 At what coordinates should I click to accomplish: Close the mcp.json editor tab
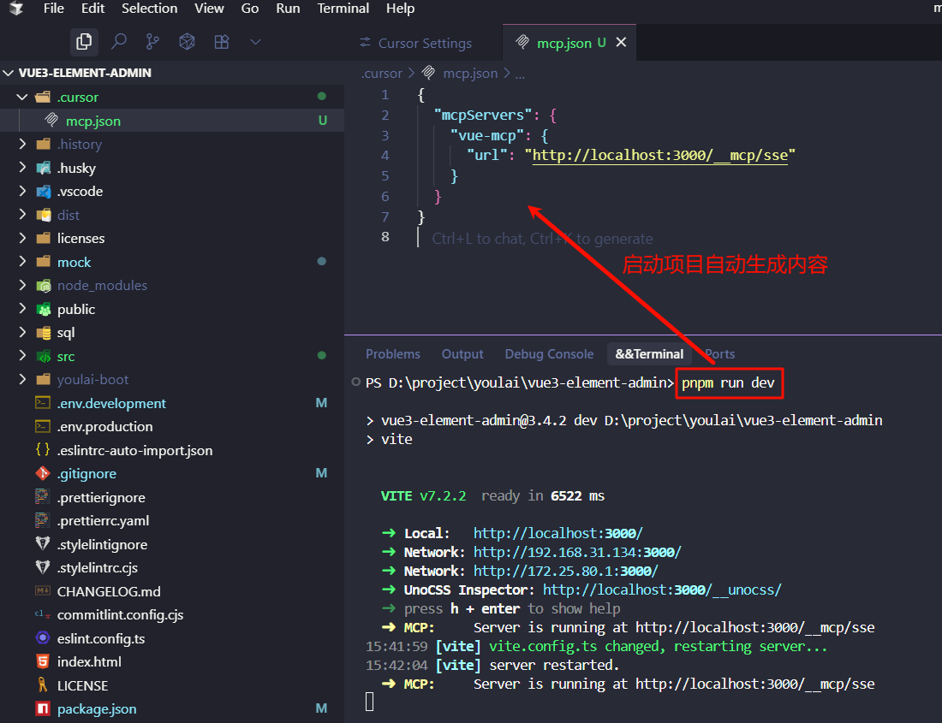coord(621,42)
